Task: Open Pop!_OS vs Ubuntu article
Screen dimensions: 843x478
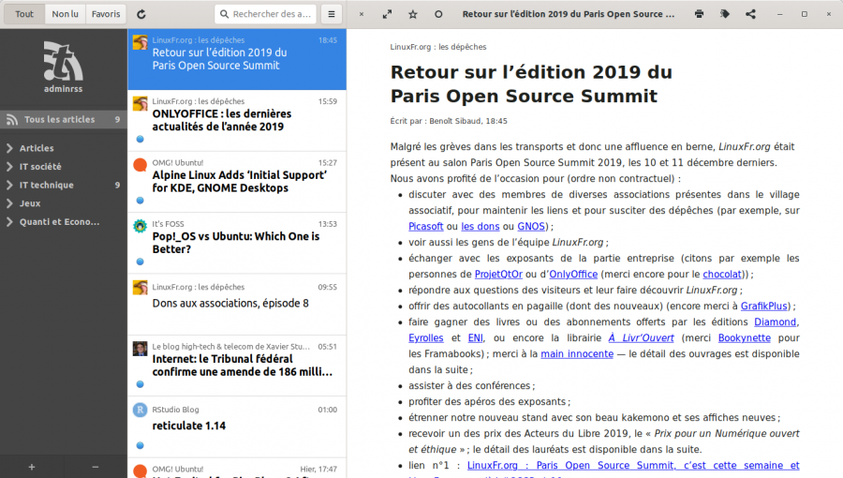Action: 237,243
